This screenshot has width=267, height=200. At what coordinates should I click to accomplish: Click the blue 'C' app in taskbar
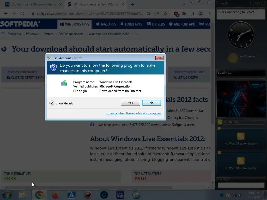104,195
